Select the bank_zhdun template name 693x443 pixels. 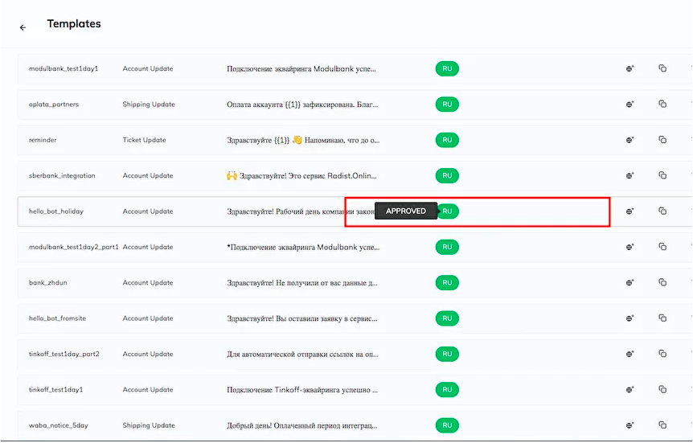tap(47, 282)
